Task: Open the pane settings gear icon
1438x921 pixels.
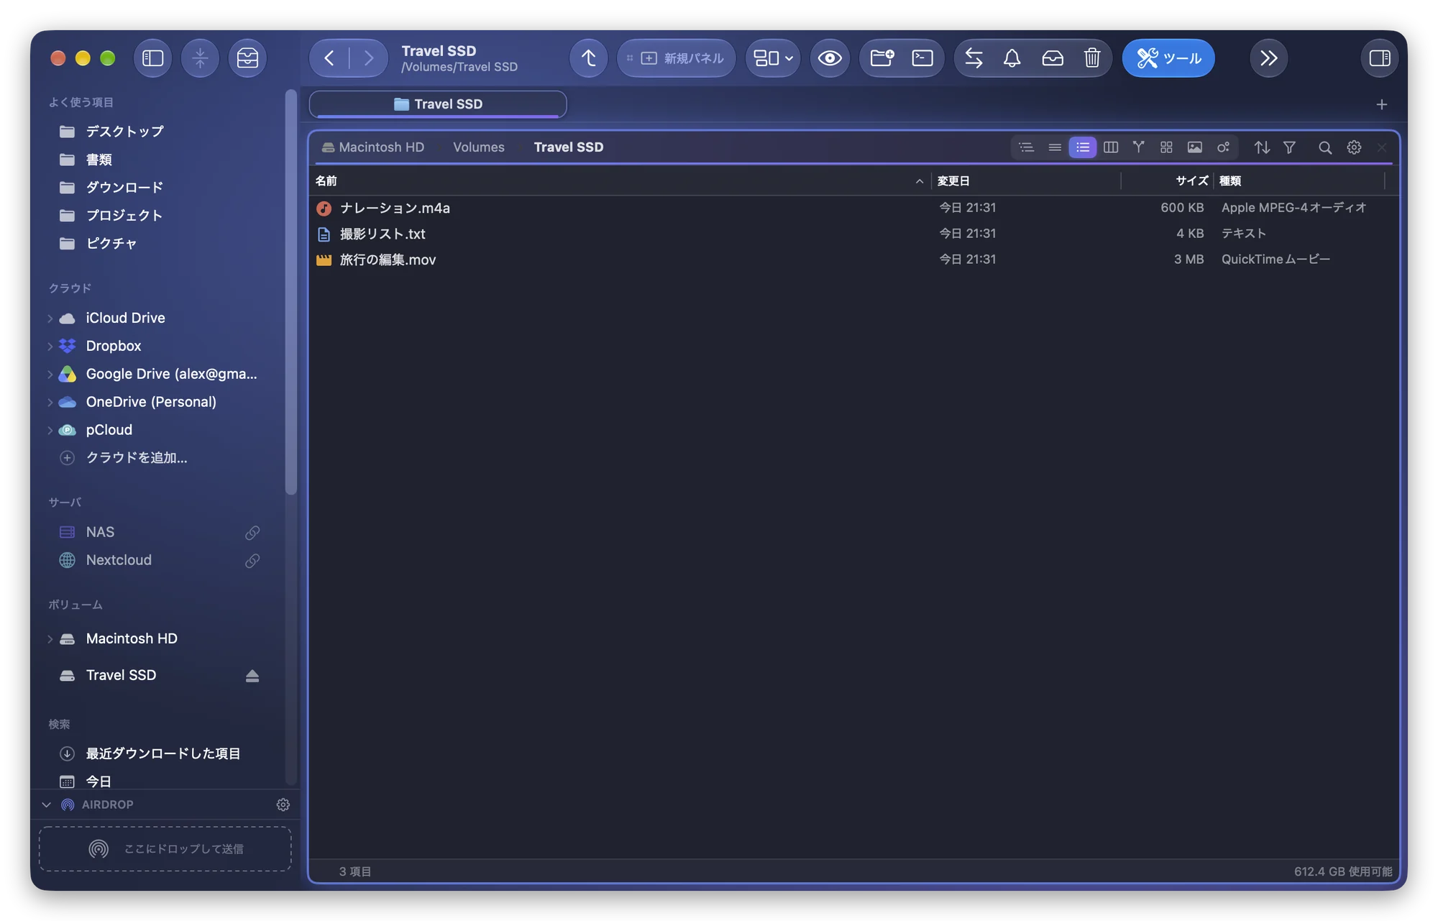Action: 1354,147
